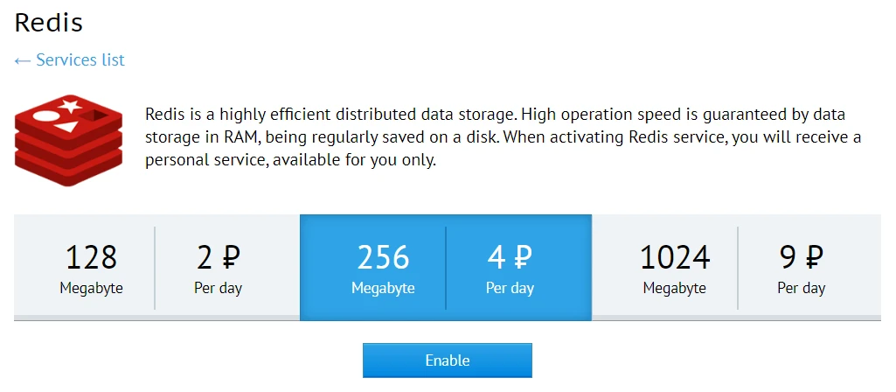Click Per day label under 9 ₽
This screenshot has height=392, width=896.
tap(802, 288)
